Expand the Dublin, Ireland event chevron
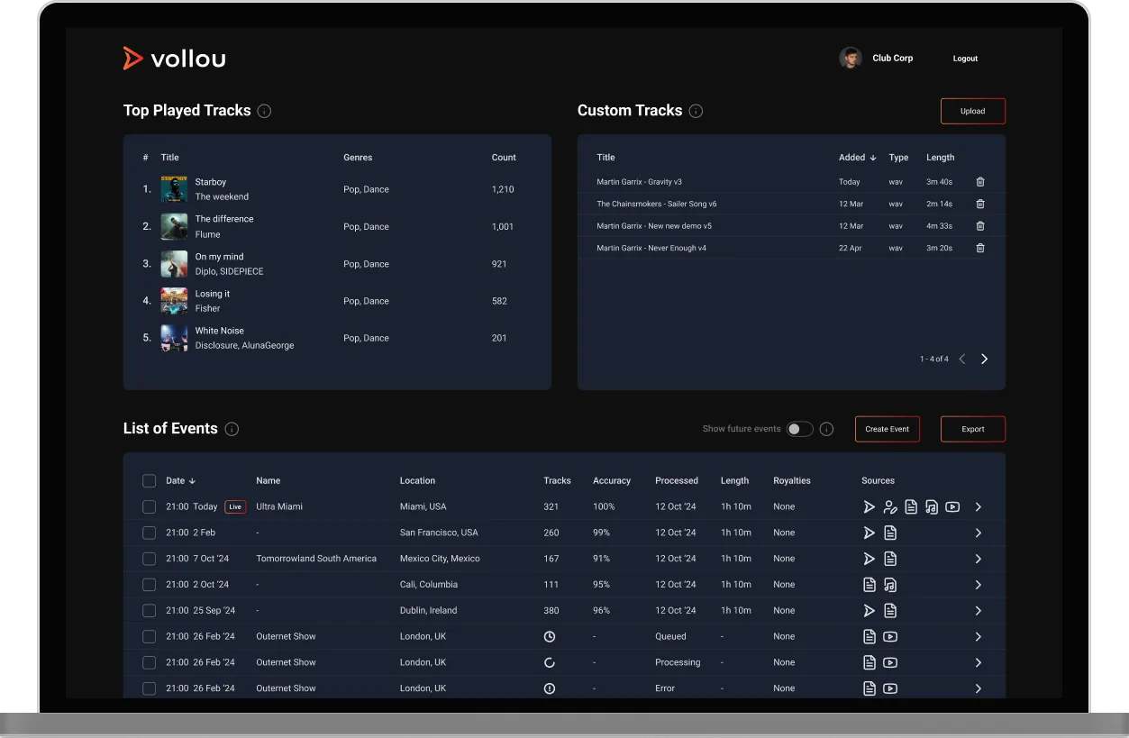 point(979,611)
